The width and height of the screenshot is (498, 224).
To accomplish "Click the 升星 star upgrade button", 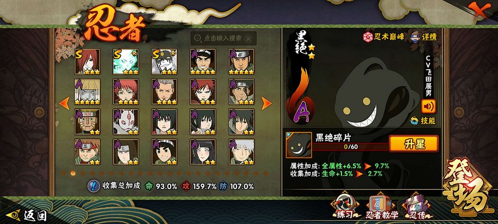I will click(x=414, y=144).
